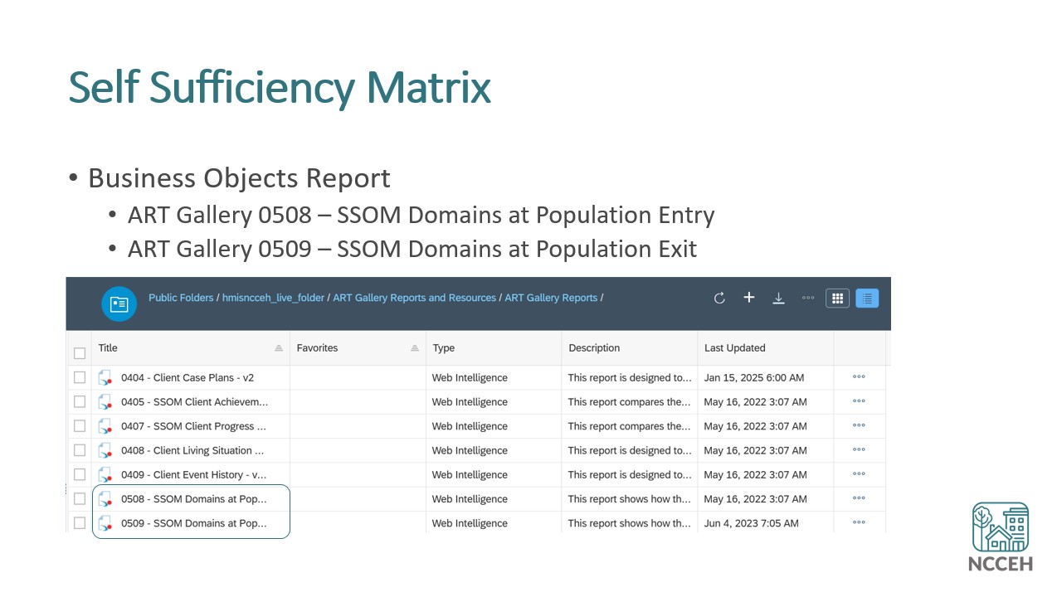Image resolution: width=1062 pixels, height=597 pixels.
Task: Open more options for 0409 Client Event History
Action: [859, 474]
